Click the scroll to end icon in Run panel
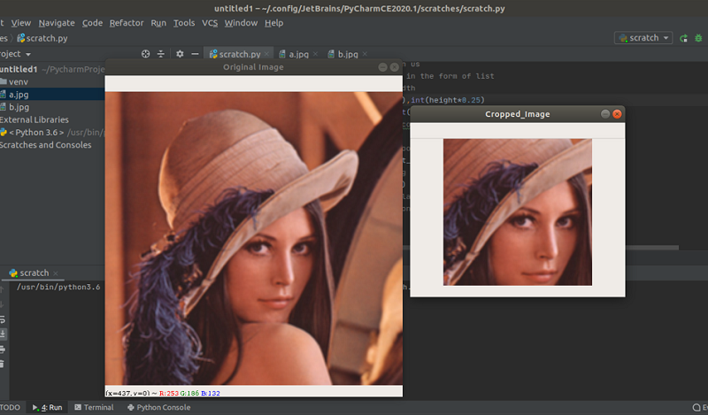The height and width of the screenshot is (415, 708). (3, 334)
